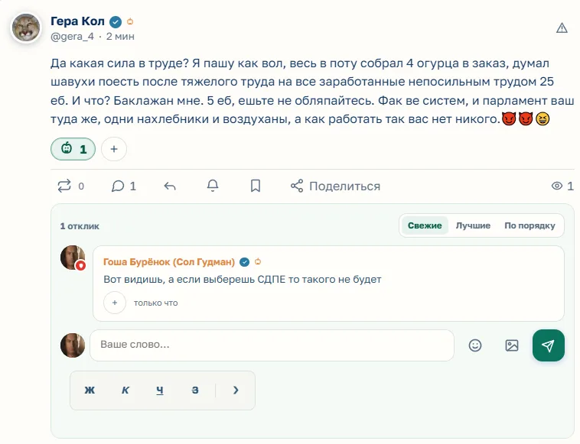This screenshot has height=444, width=580.
Task: Click the '2 мин' post timestamp
Action: tap(120, 37)
